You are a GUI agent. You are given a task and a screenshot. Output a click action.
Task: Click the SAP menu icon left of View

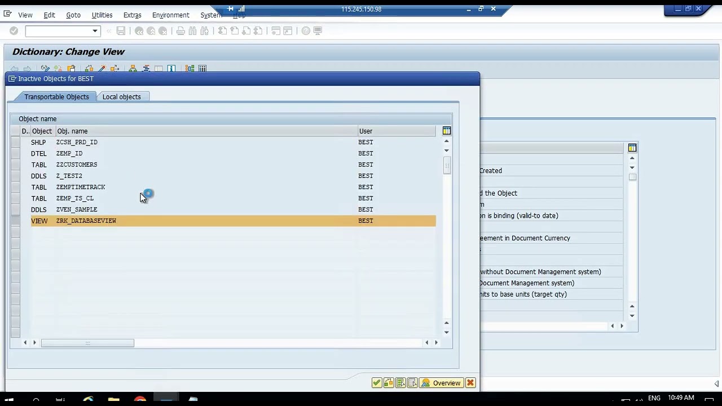pyautogui.click(x=7, y=14)
